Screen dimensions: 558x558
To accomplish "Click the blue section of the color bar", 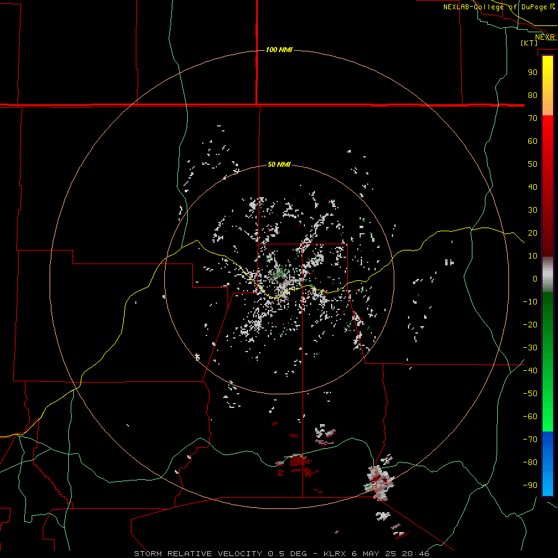I will pos(547,464).
